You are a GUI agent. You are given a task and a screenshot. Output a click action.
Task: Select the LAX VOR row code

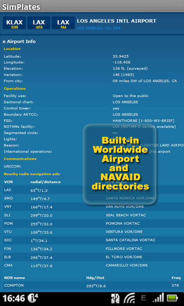point(8,190)
